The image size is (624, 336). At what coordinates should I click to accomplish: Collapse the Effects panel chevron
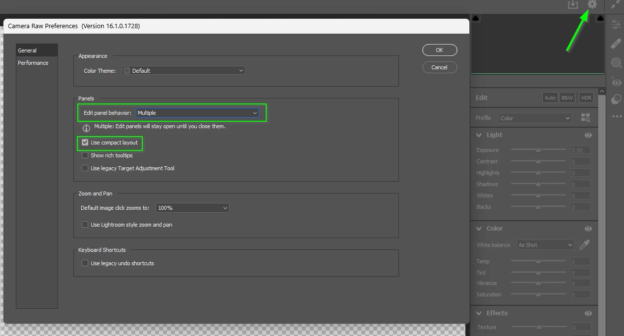[x=479, y=313]
